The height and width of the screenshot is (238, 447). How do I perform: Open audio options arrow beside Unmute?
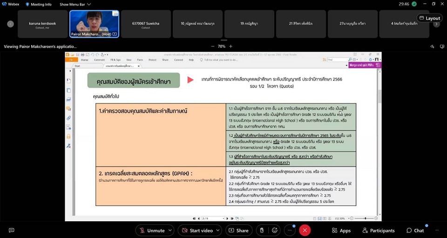171,230
